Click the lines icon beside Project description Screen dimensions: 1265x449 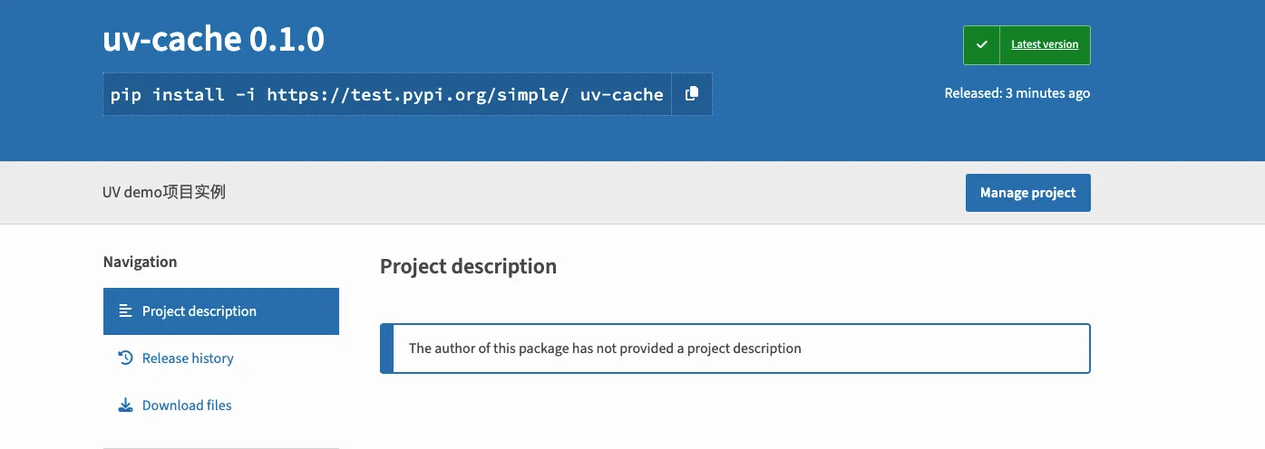click(126, 311)
